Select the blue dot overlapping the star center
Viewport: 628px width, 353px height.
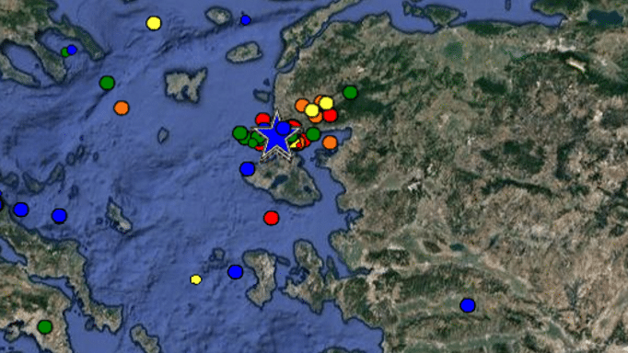pos(284,128)
